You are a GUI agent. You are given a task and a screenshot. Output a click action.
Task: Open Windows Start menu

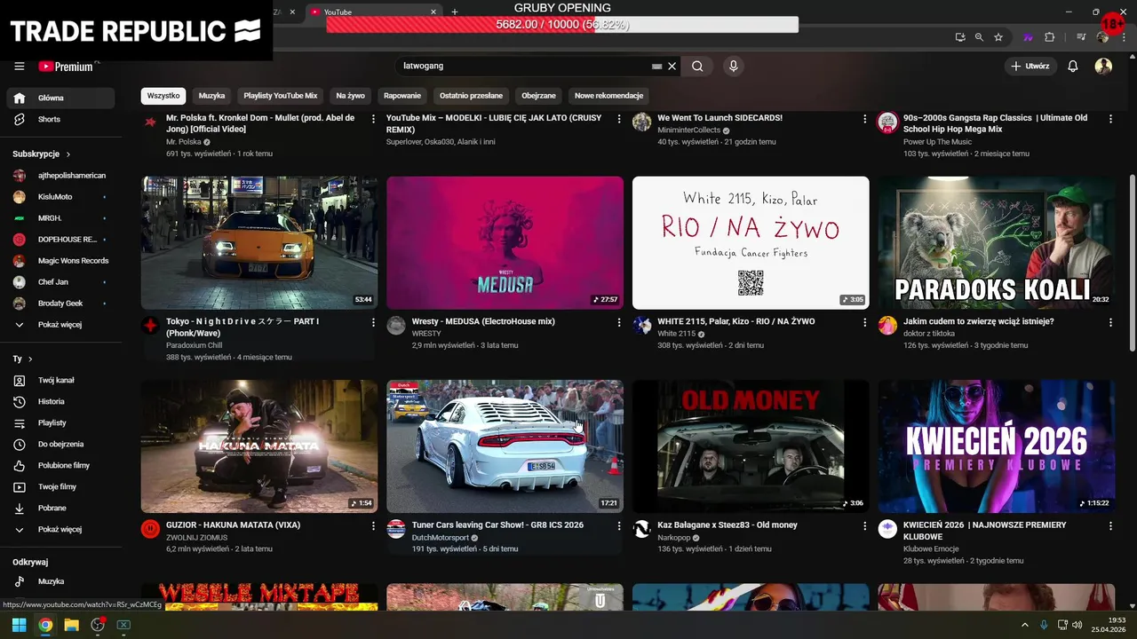click(x=19, y=625)
